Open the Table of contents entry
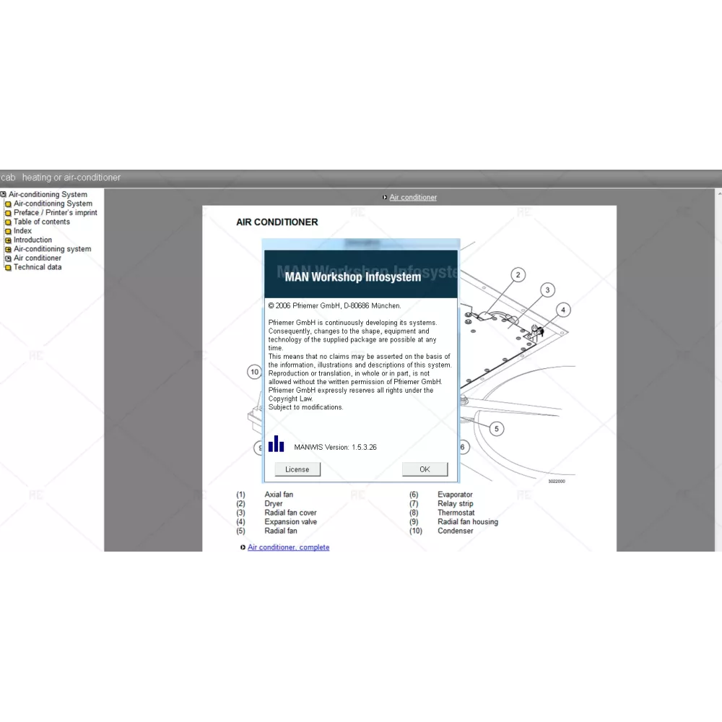Image resolution: width=722 pixels, height=722 pixels. pyautogui.click(x=42, y=222)
